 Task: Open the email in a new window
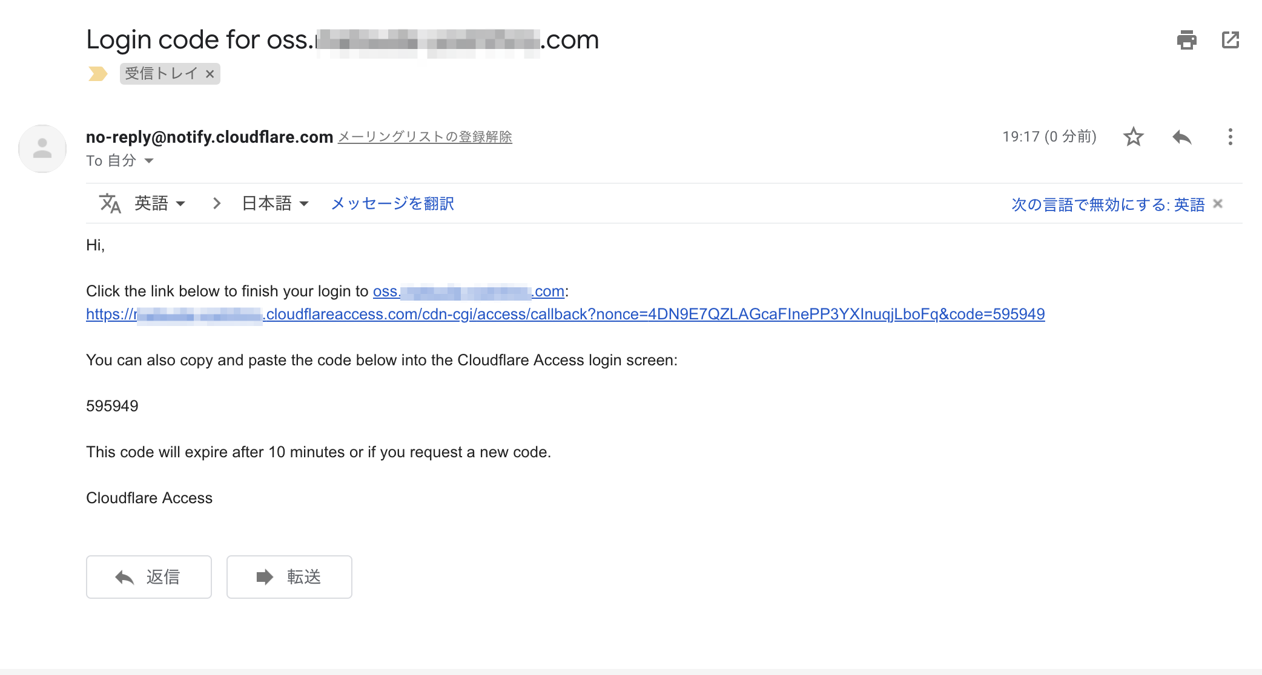coord(1230,40)
